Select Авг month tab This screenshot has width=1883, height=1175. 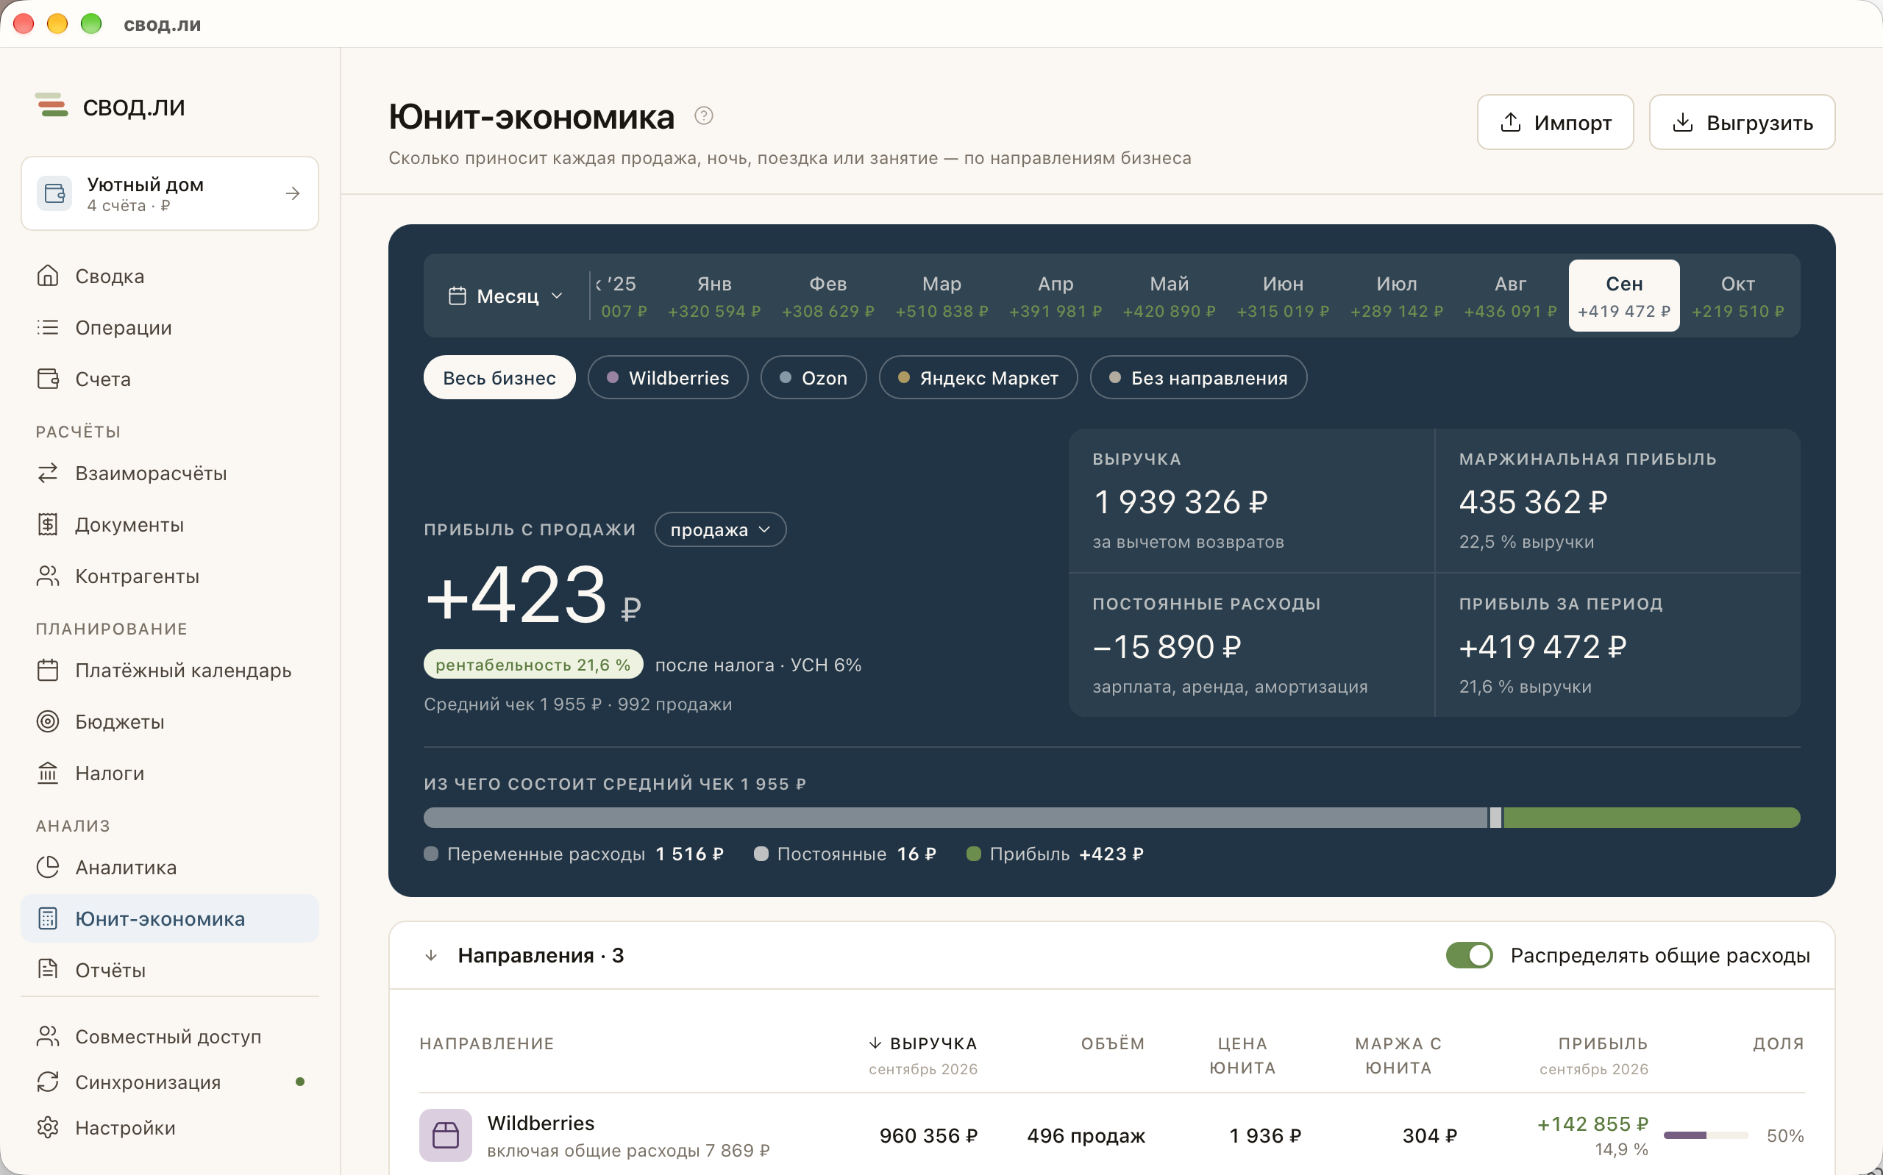1510,296
